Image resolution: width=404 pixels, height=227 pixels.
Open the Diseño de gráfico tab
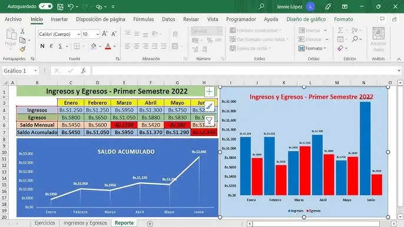coord(306,19)
